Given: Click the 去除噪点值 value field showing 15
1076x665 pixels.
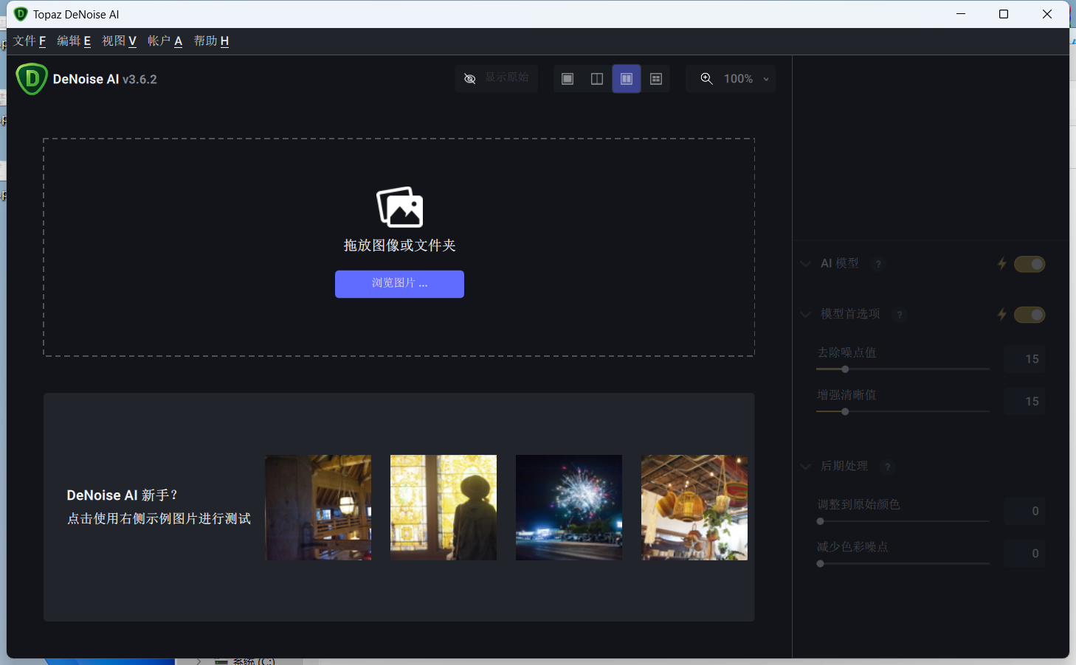Looking at the screenshot, I should 1025,359.
